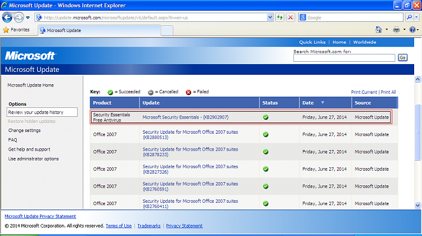
Task: Sort by the Source column header
Action: tap(375, 103)
